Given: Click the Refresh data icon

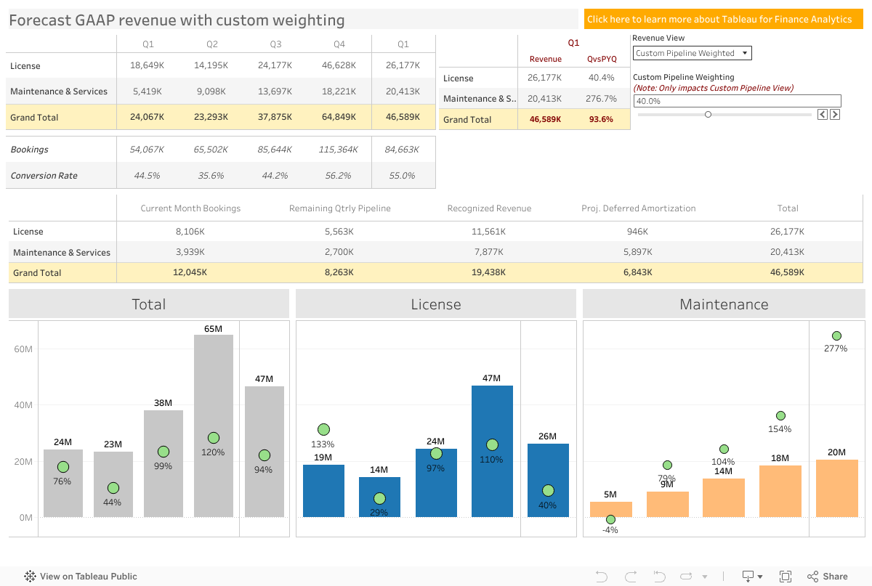Looking at the screenshot, I should click(687, 576).
